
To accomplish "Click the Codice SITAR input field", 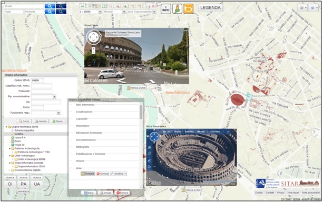I will pos(37,80).
